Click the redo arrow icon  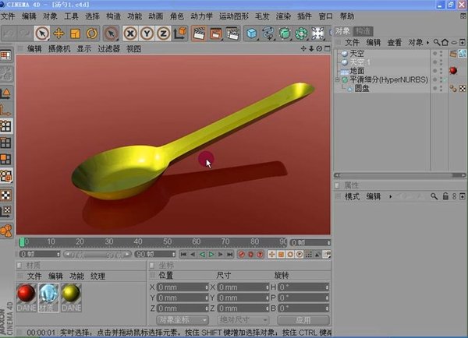pyautogui.click(x=24, y=33)
